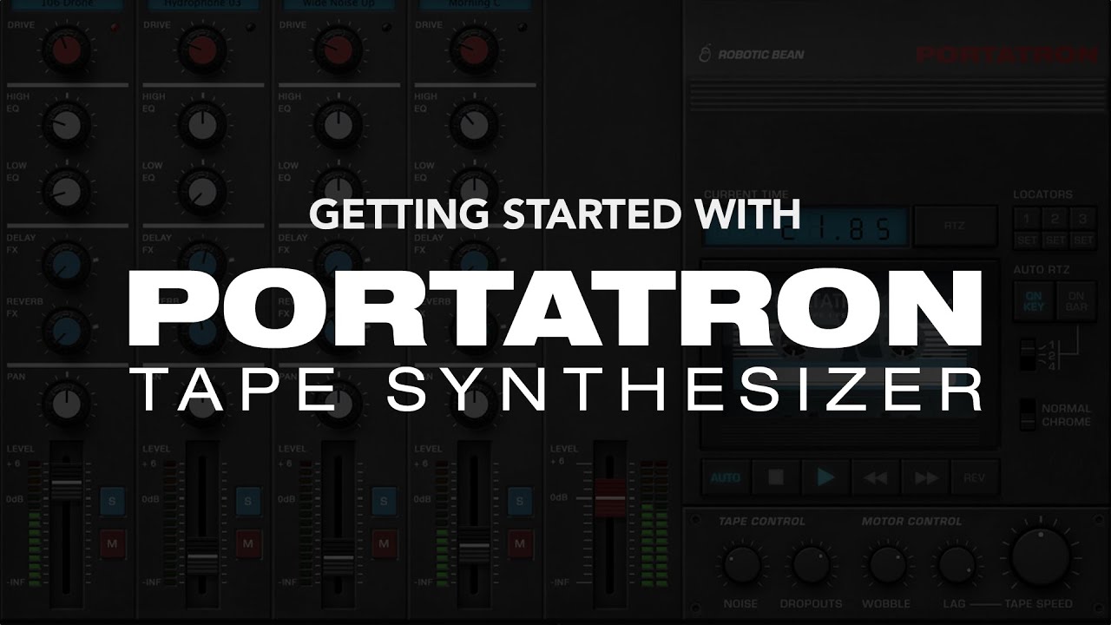This screenshot has width=1111, height=625.
Task: Flip the 1/2/4 bar count switch
Action: point(1029,354)
